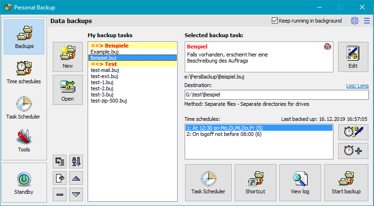Image resolution: width=374 pixels, height=206 pixels.
Task: Select test-mail.buj in task list
Action: point(105,70)
